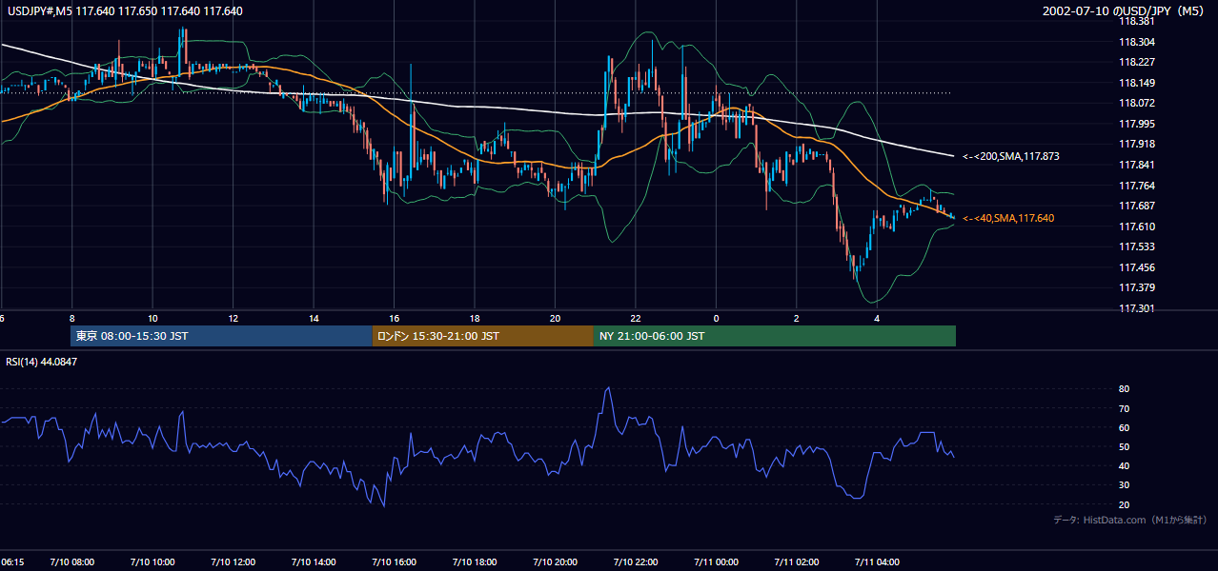Click price axis value 118.381
Image resolution: width=1218 pixels, height=571 pixels.
(x=1136, y=21)
